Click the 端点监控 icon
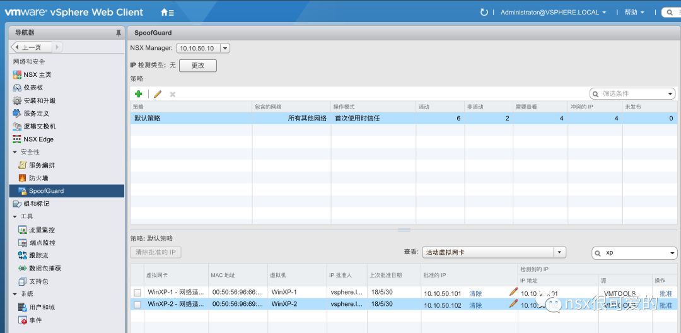 (23, 243)
